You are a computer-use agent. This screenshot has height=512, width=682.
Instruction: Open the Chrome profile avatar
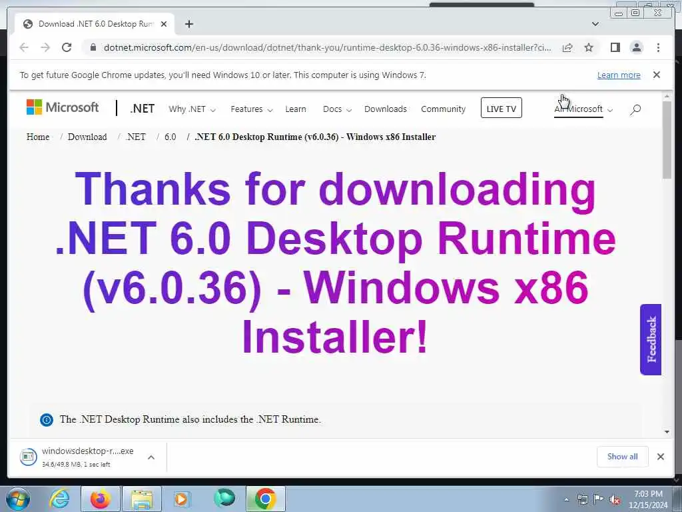coord(636,47)
